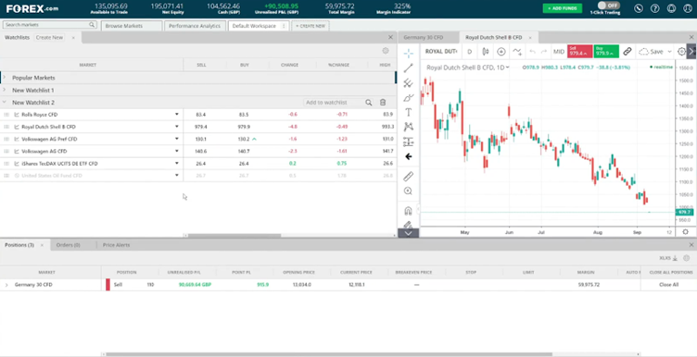The width and height of the screenshot is (697, 357).
Task: Open the iShares TecDAX ETF CFD row dropdown
Action: pos(177,163)
